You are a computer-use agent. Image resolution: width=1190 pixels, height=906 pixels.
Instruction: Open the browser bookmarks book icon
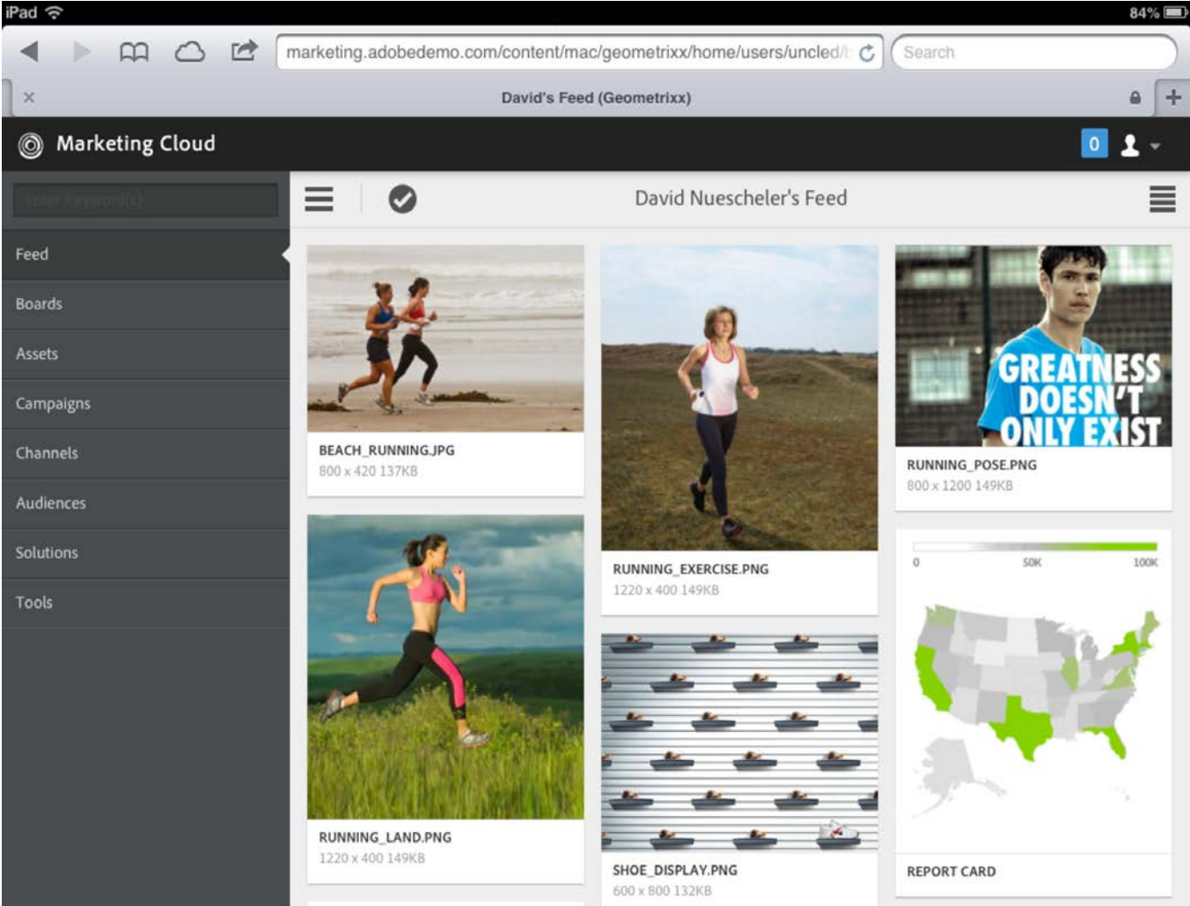point(134,53)
